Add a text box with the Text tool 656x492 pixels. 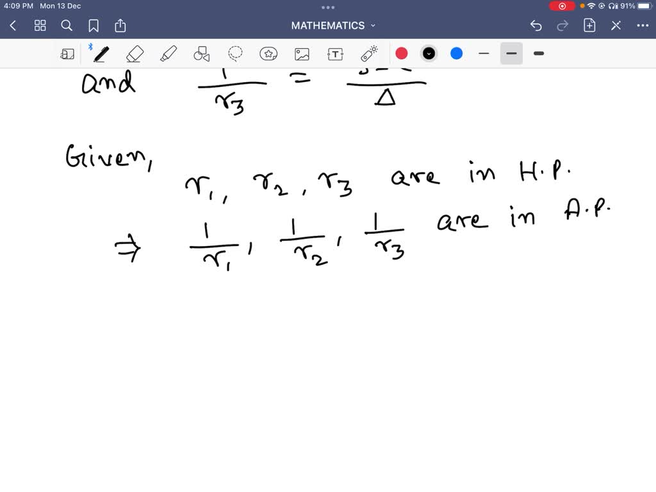coord(335,53)
